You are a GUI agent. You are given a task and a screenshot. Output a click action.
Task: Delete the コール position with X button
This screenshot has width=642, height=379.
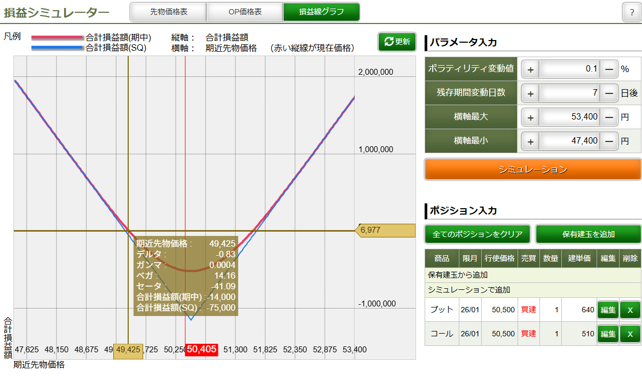point(630,334)
